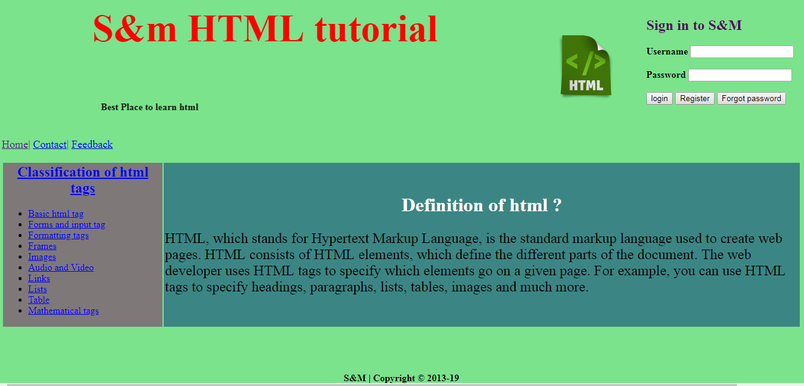The width and height of the screenshot is (804, 386).
Task: Open the Feedback page
Action: [91, 144]
